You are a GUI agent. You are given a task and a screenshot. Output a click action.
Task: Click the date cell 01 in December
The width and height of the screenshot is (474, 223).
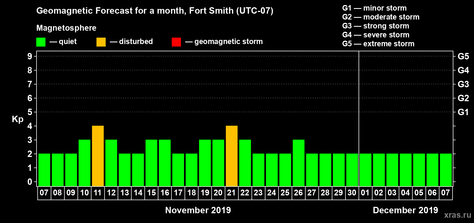tap(366, 193)
